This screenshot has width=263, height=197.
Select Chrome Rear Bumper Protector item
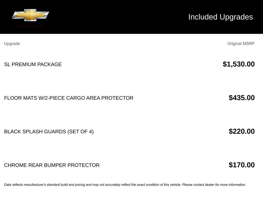pyautogui.click(x=52, y=165)
